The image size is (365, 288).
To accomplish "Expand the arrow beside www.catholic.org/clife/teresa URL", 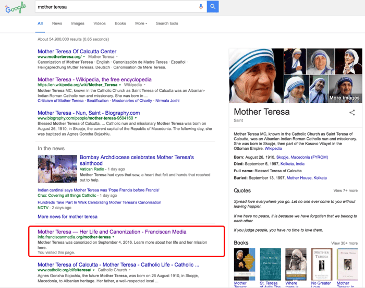I will coord(93,270).
